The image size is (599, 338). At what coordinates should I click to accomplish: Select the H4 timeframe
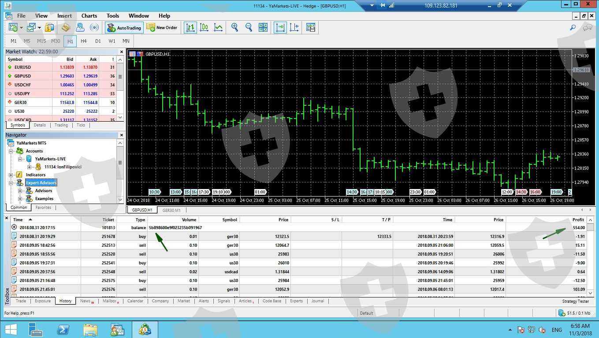(84, 41)
